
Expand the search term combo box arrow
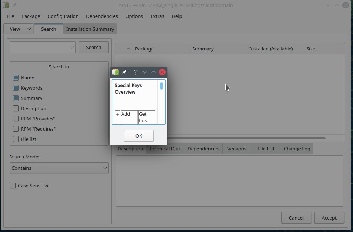[72, 48]
